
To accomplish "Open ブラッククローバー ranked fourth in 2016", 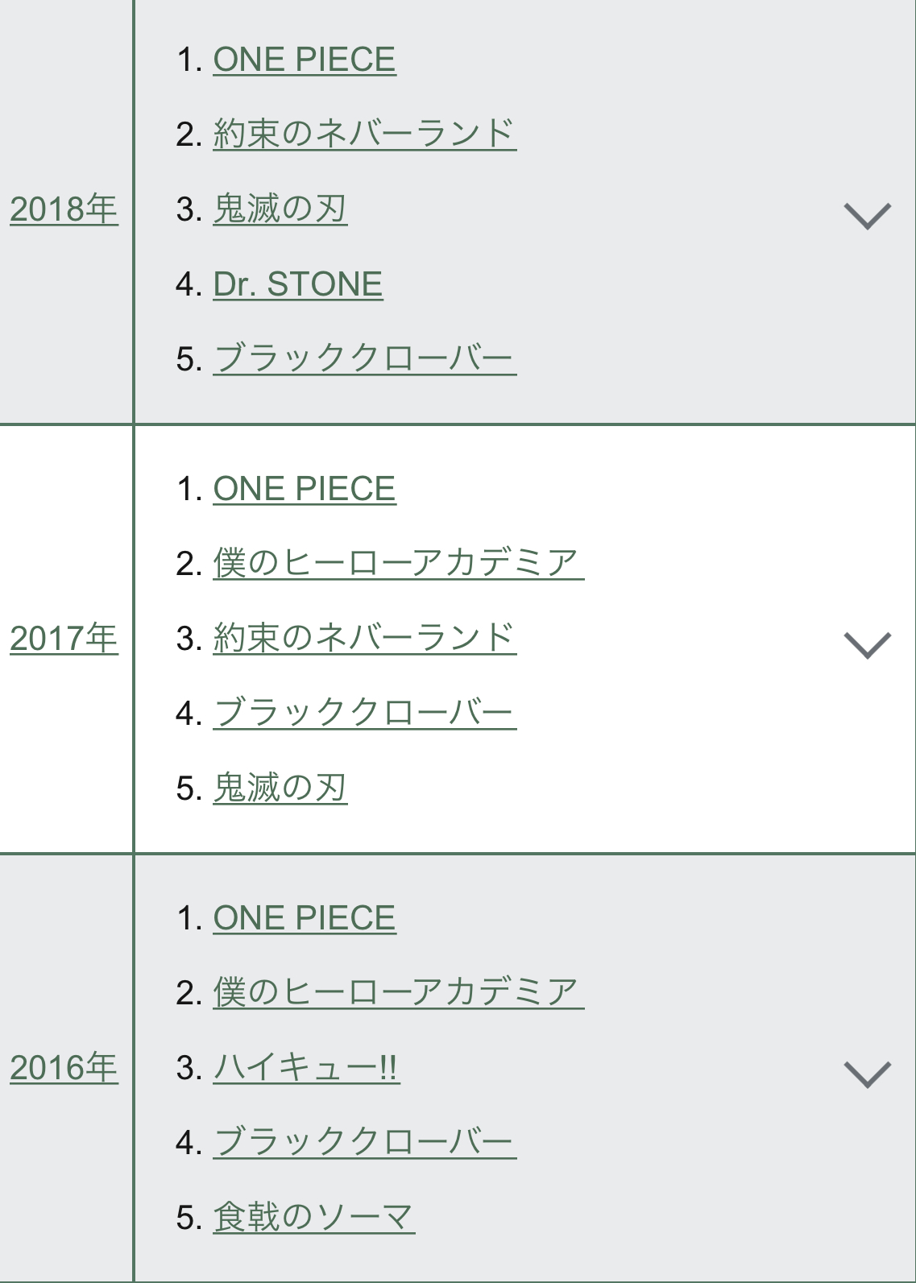I will click(x=364, y=1142).
